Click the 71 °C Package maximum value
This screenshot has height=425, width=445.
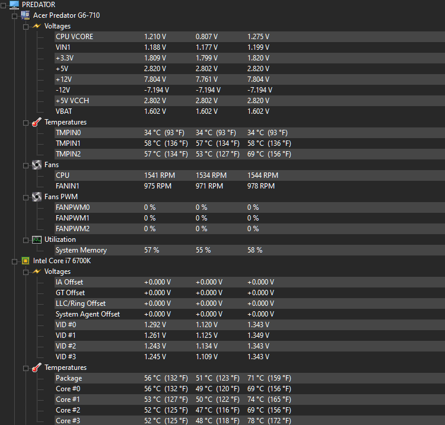(x=269, y=378)
